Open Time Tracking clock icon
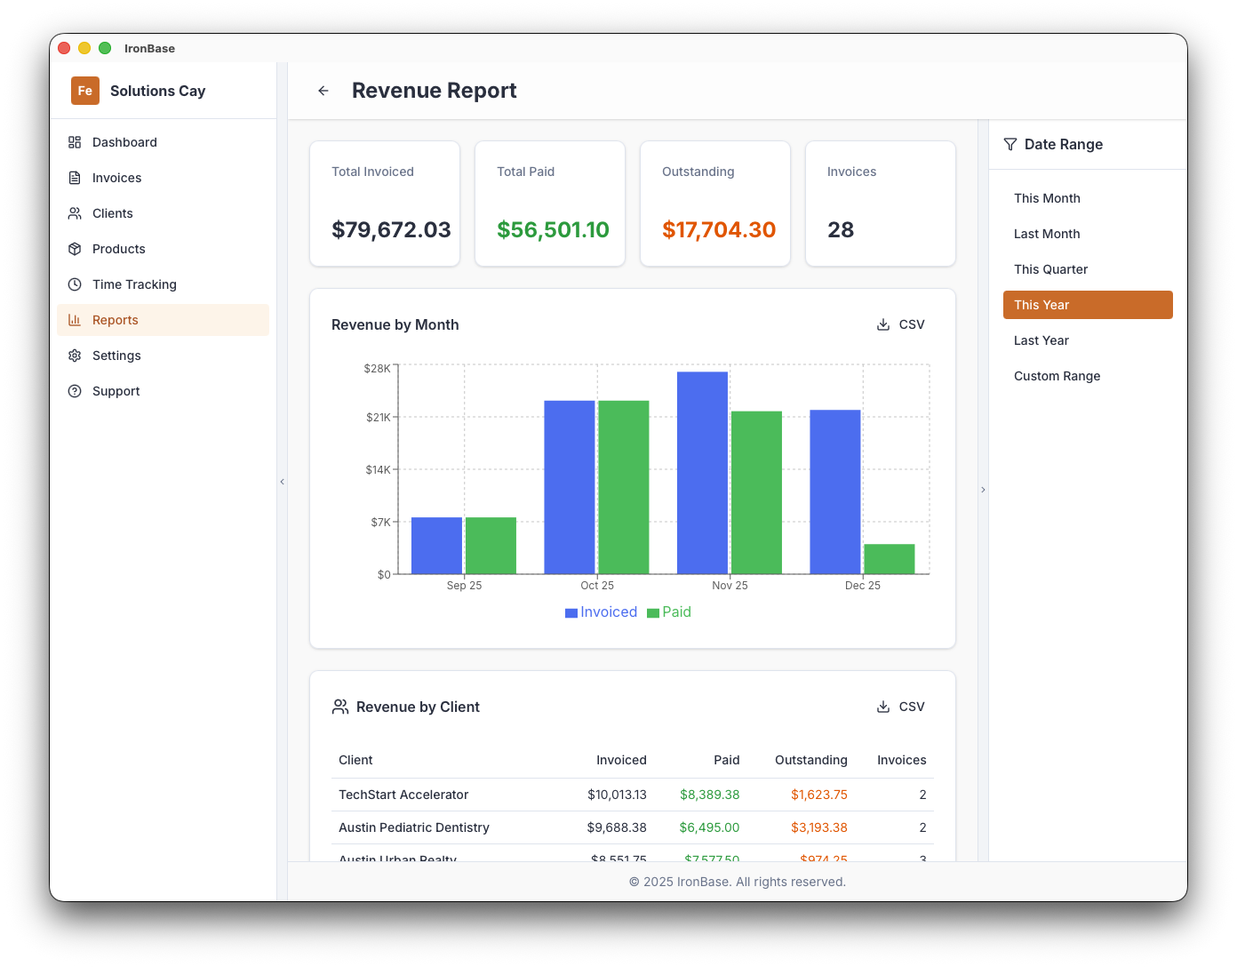Image resolution: width=1237 pixels, height=967 pixels. (76, 284)
